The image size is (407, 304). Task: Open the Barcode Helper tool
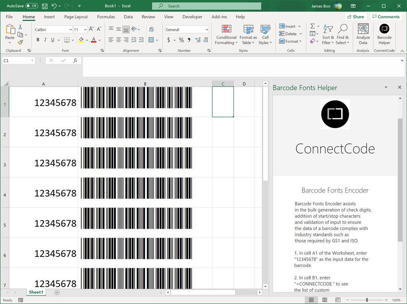[x=384, y=34]
